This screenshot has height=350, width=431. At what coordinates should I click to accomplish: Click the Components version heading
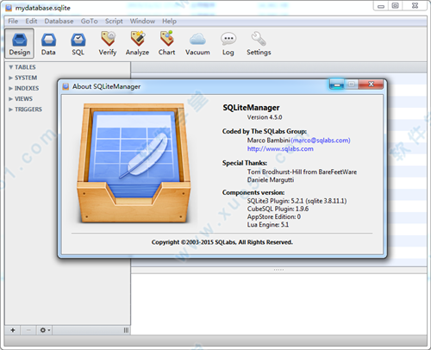coord(253,192)
